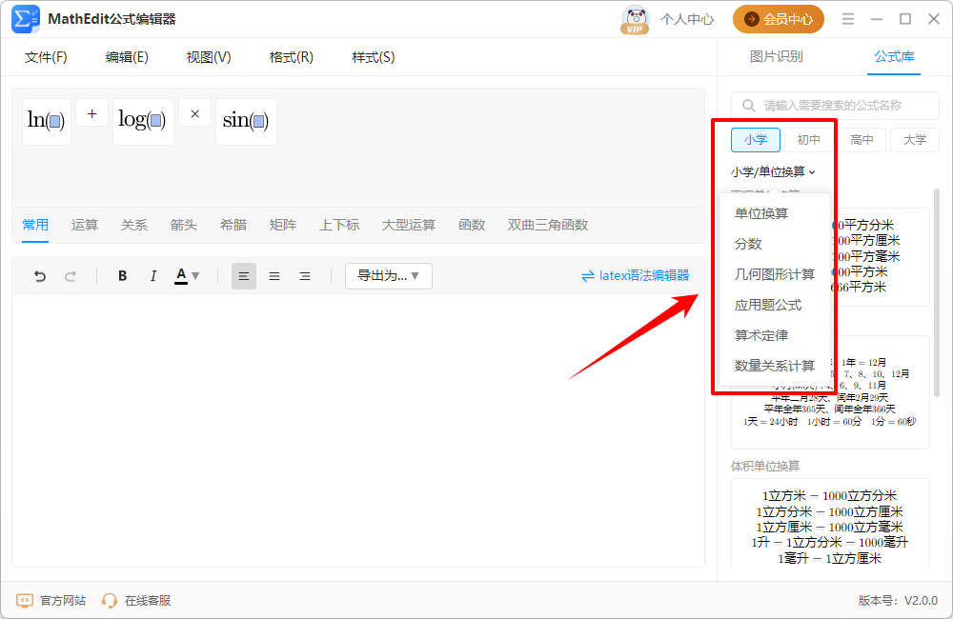Align formula to the right
The width and height of the screenshot is (953, 619).
(305, 276)
